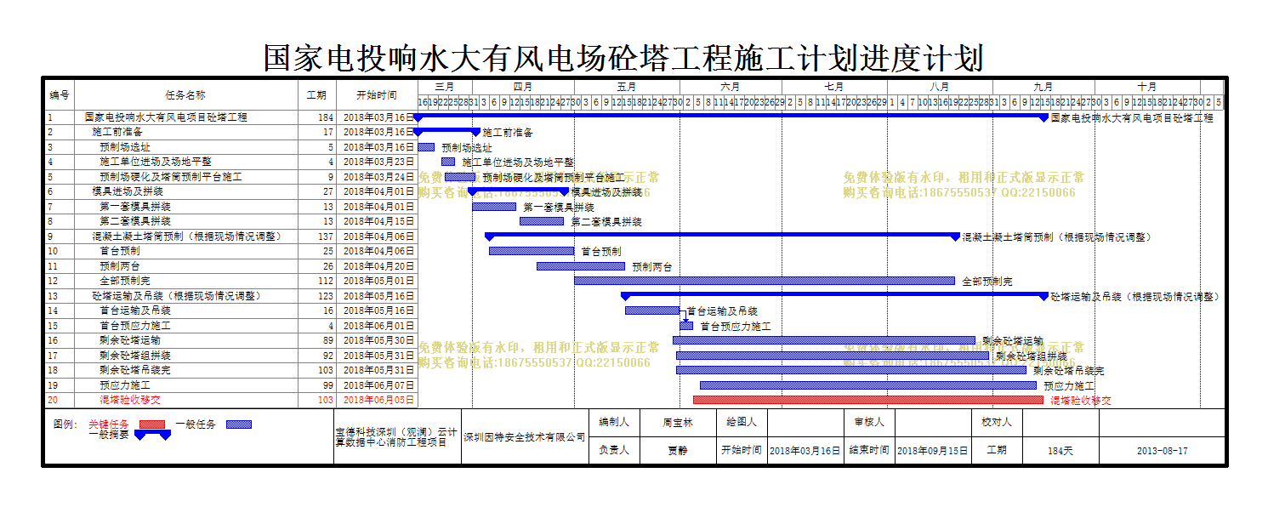Select the 首台运输及吊装 Gantt bar
The width and height of the screenshot is (1268, 507).
coord(652,310)
